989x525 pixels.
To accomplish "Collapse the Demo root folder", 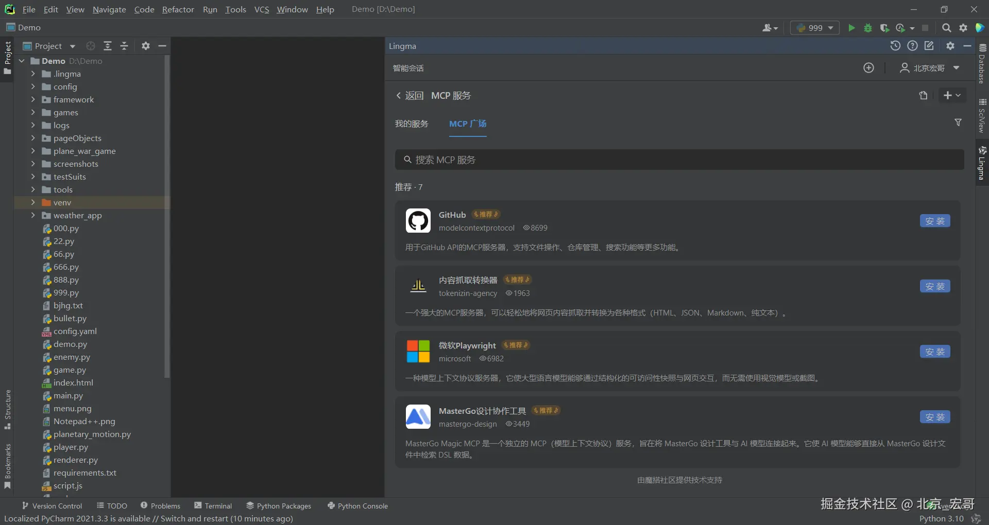I will click(x=22, y=61).
